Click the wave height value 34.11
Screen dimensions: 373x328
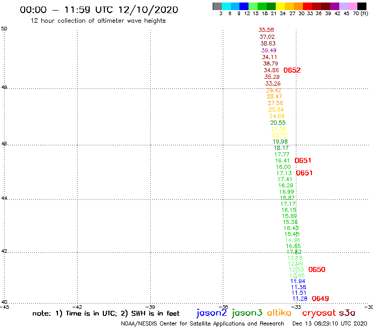(x=270, y=57)
